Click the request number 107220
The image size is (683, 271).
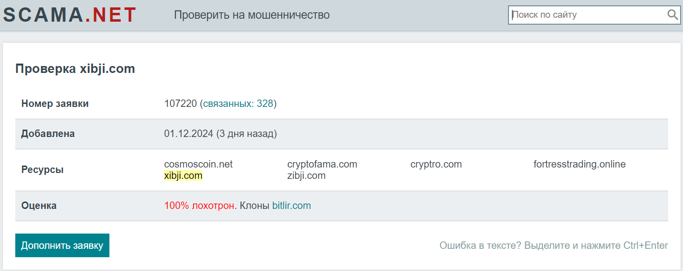tap(180, 104)
